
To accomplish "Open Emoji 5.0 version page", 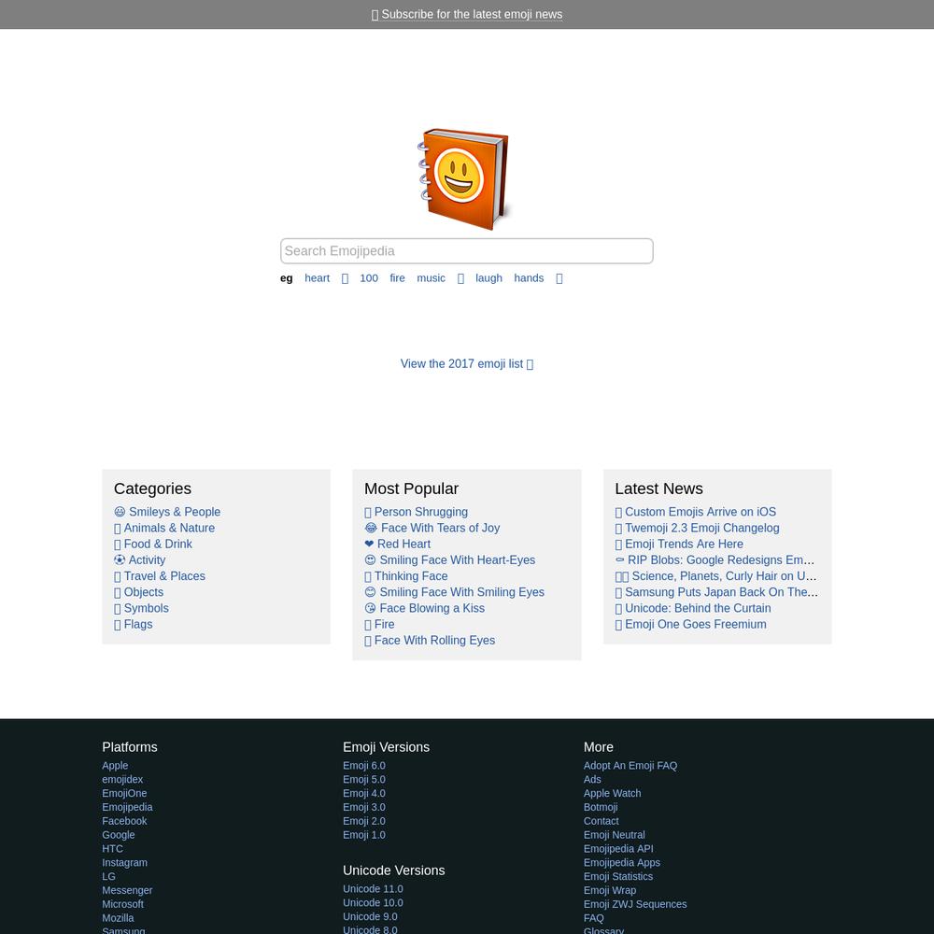I will tap(364, 779).
